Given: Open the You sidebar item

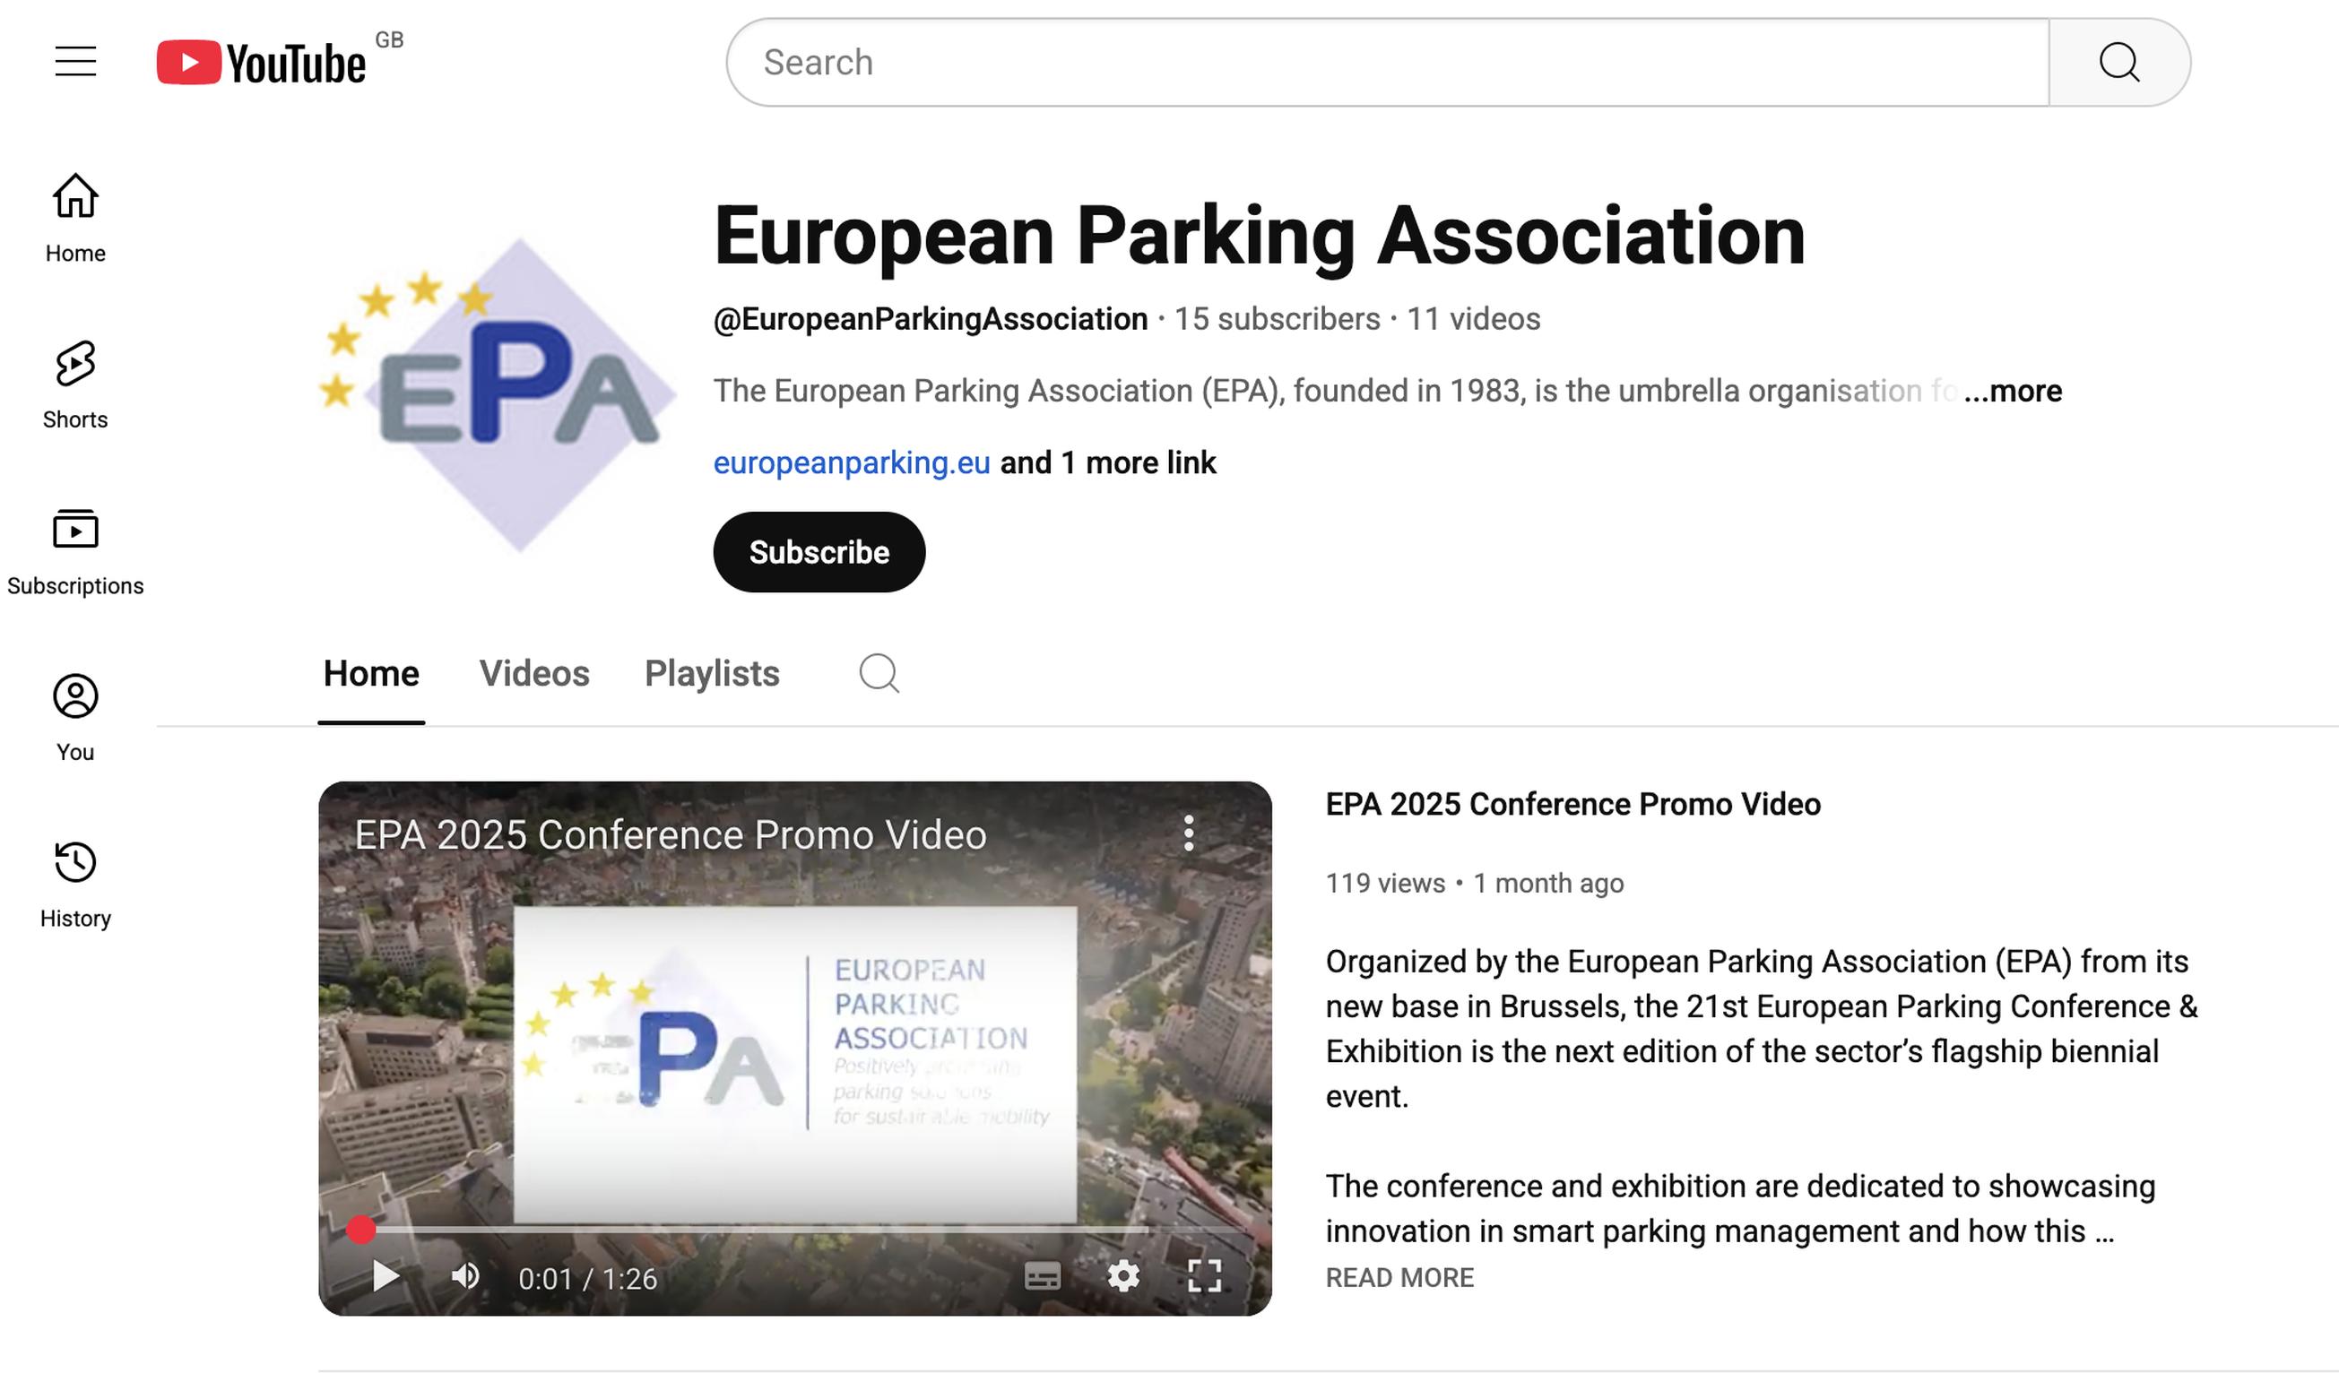Looking at the screenshot, I should pyautogui.click(x=75, y=717).
